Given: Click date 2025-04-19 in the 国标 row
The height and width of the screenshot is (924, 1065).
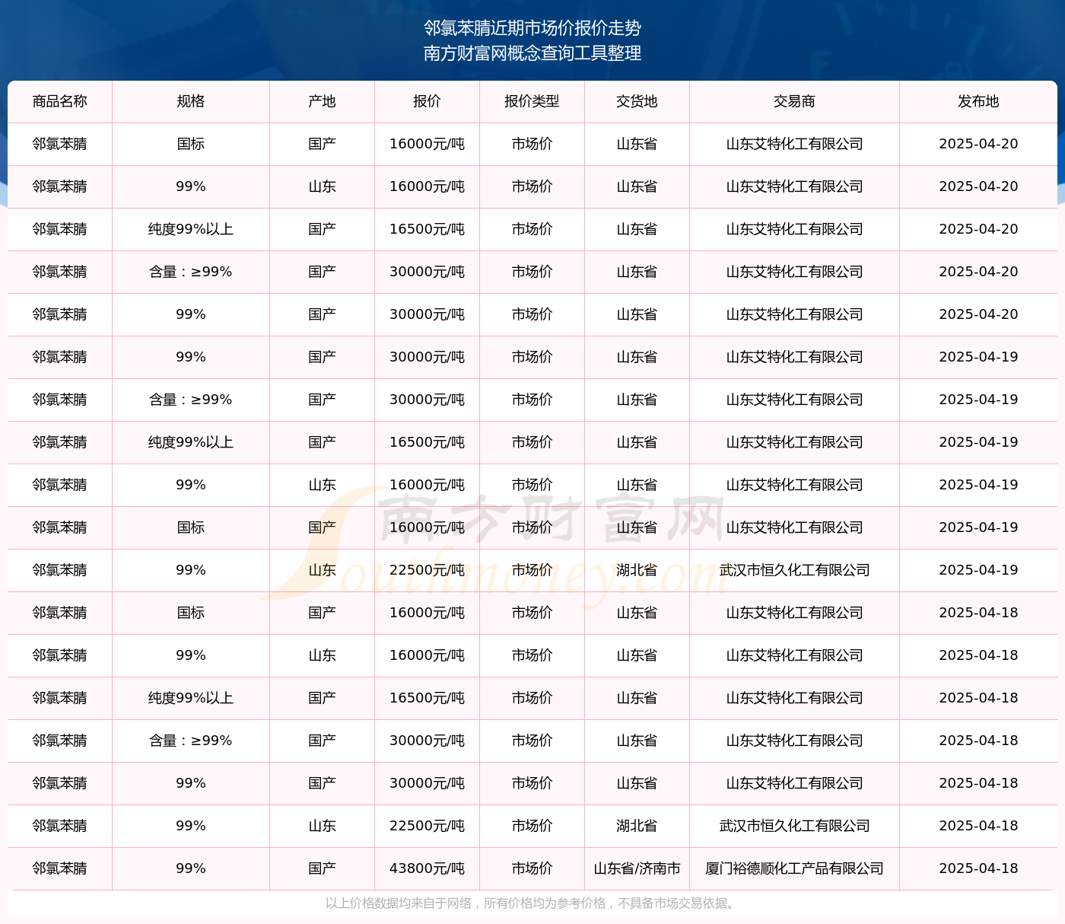Looking at the screenshot, I should (979, 527).
